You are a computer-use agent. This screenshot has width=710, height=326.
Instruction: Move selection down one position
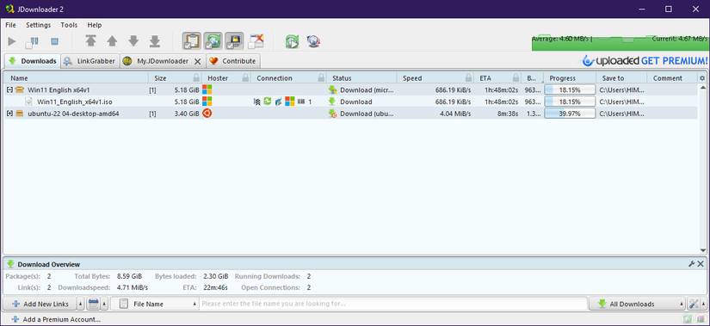tap(133, 41)
